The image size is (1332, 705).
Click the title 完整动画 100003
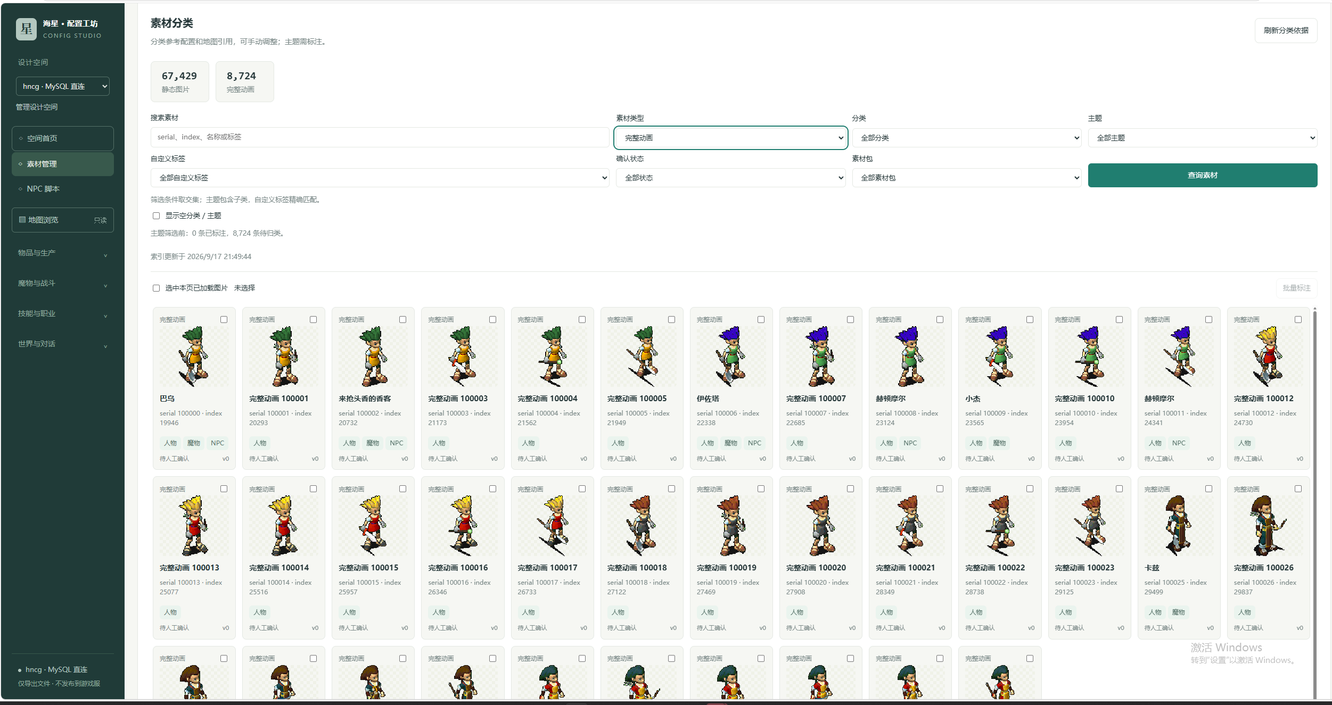pos(458,399)
